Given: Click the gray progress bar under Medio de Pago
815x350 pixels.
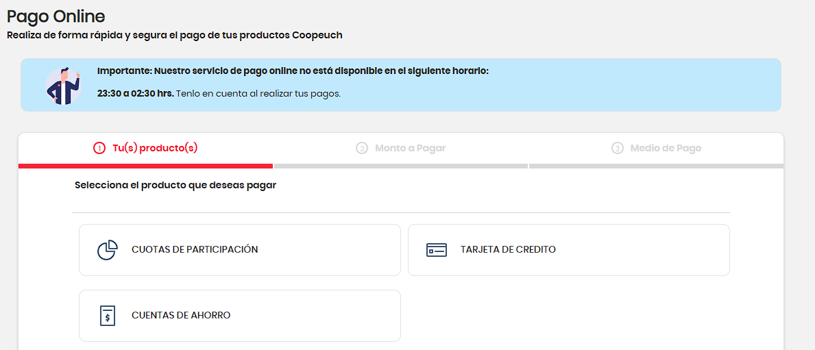Looking at the screenshot, I should tap(656, 166).
